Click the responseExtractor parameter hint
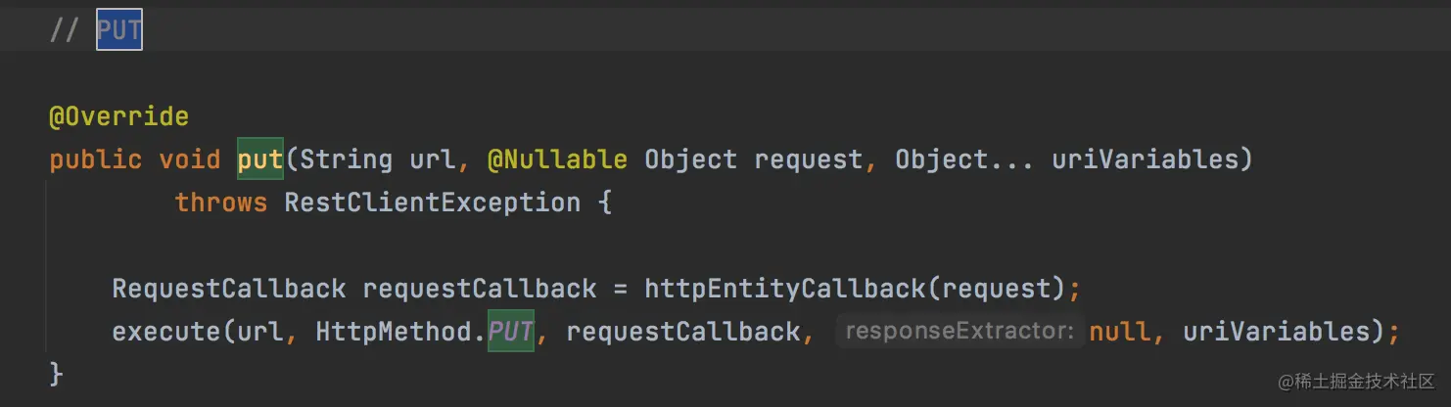 click(x=959, y=332)
